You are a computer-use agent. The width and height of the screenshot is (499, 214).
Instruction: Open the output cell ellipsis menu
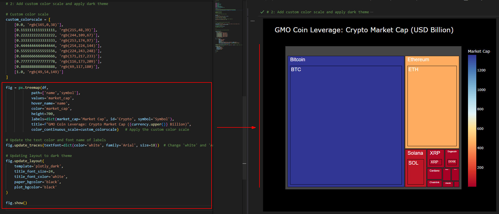click(x=253, y=21)
